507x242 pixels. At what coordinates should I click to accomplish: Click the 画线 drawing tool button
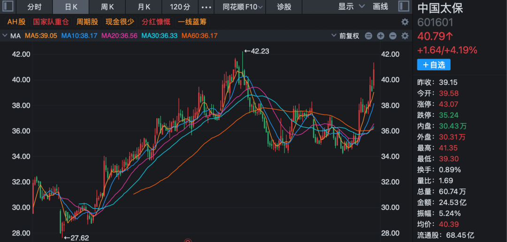(x=380, y=7)
